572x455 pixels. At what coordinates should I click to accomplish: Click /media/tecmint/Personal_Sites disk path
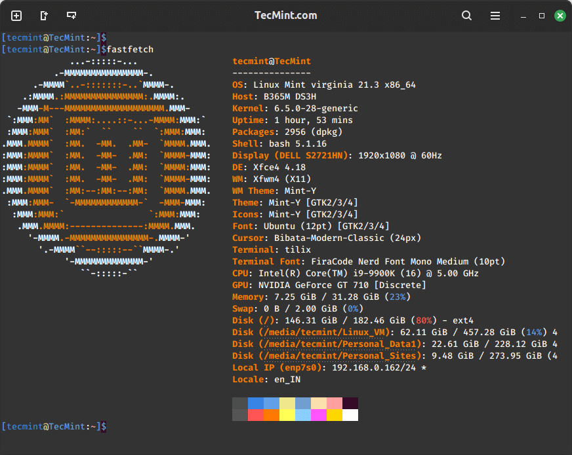pos(340,356)
